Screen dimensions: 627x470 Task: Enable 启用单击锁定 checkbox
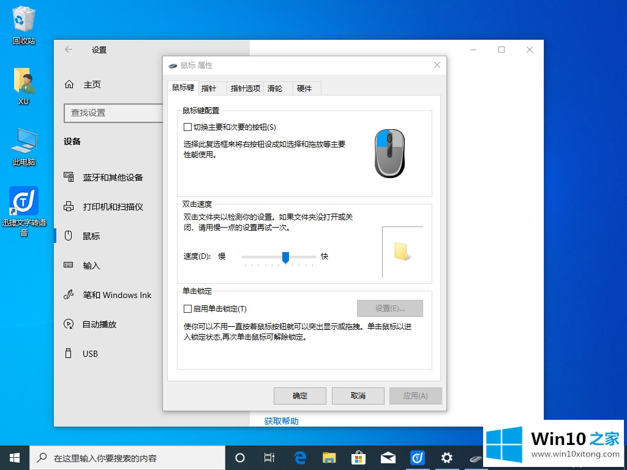[188, 309]
